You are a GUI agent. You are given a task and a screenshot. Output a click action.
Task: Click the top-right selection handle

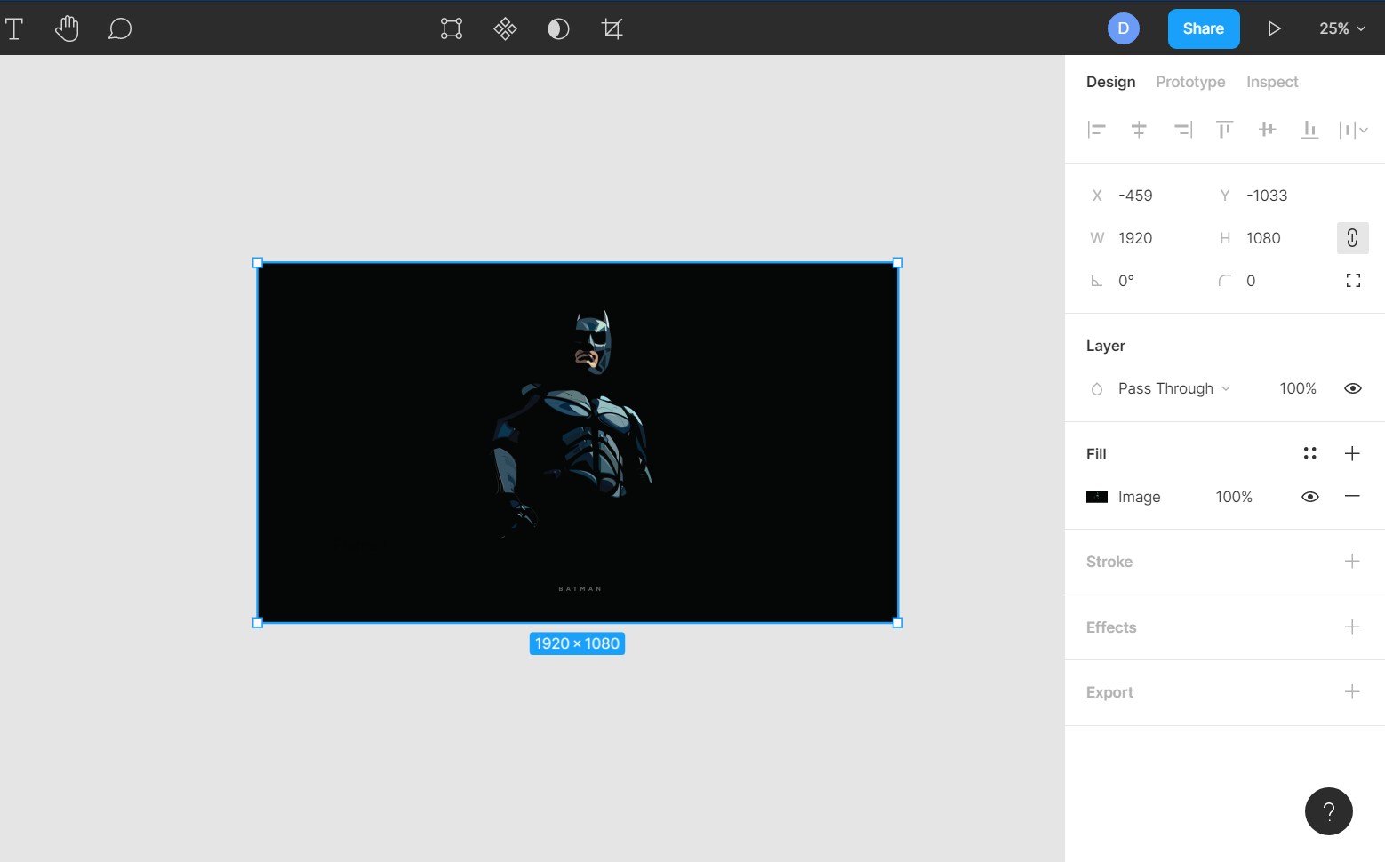[x=898, y=263]
